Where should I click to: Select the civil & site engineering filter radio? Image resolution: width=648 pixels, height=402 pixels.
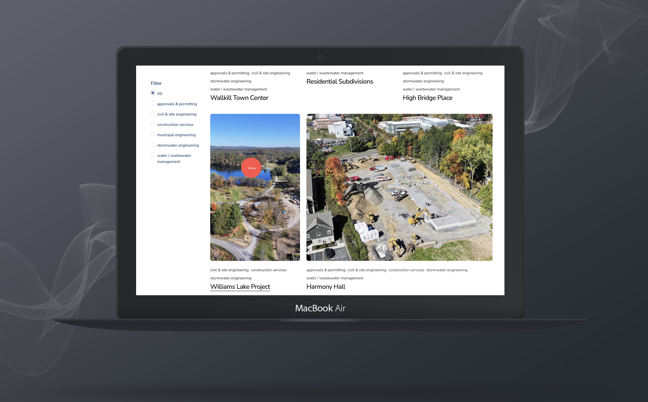153,114
